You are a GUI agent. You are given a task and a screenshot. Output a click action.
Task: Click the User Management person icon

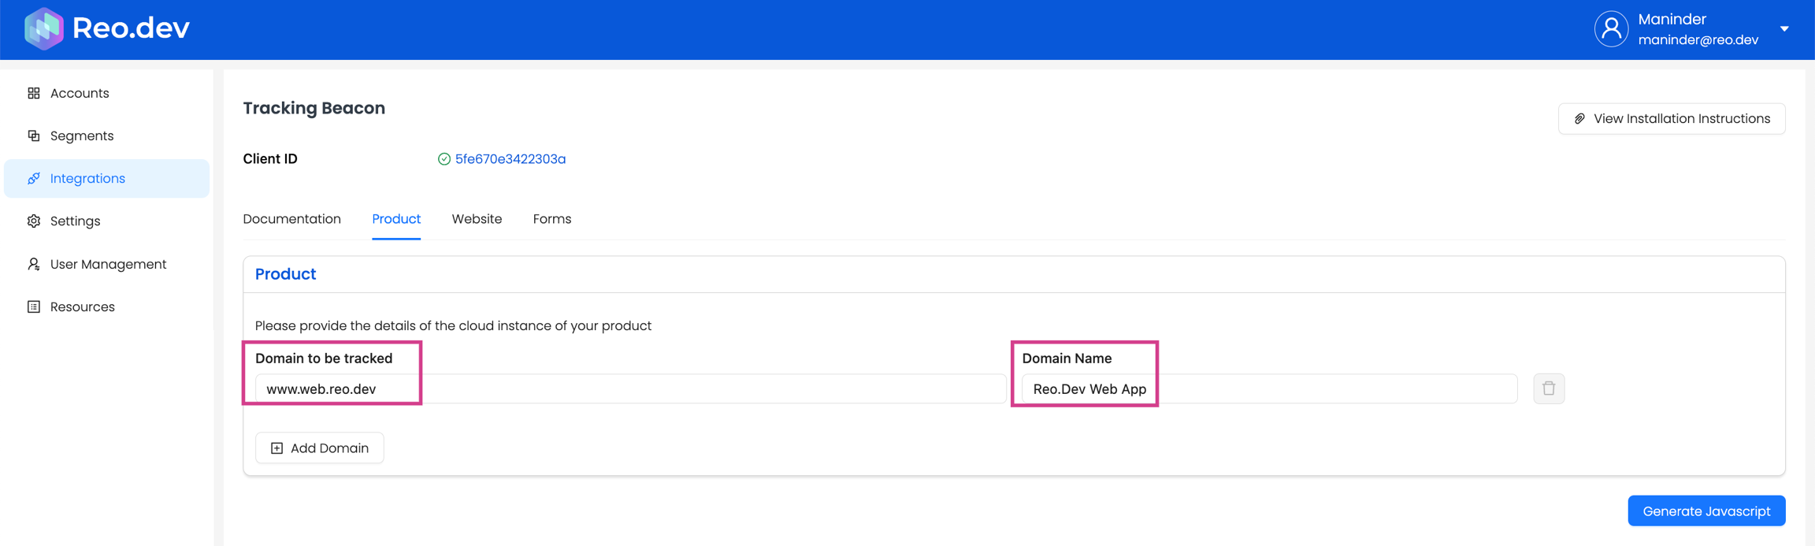pos(34,264)
